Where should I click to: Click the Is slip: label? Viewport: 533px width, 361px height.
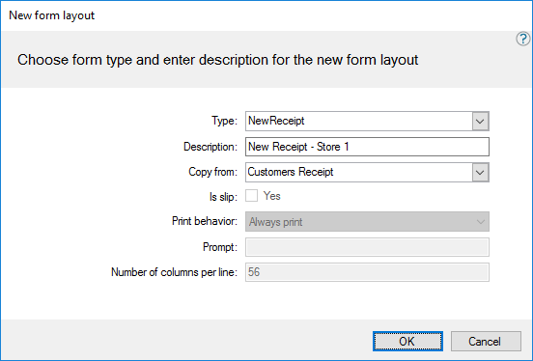coord(223,197)
